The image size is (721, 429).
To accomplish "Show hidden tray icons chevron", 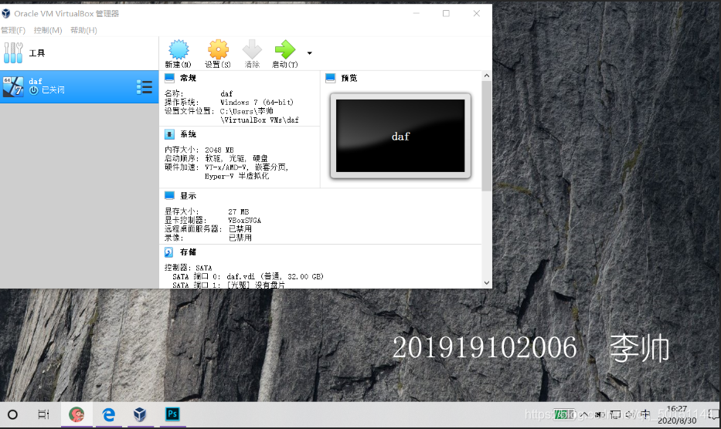I will 583,415.
